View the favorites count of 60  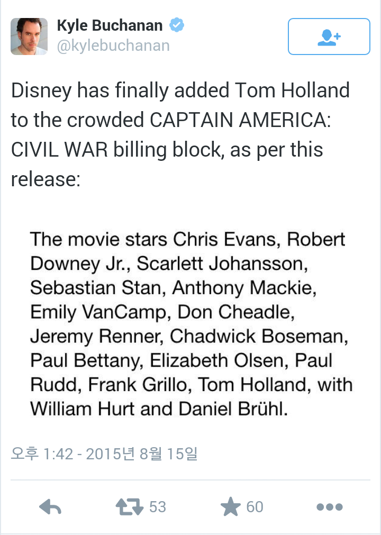coord(255,506)
